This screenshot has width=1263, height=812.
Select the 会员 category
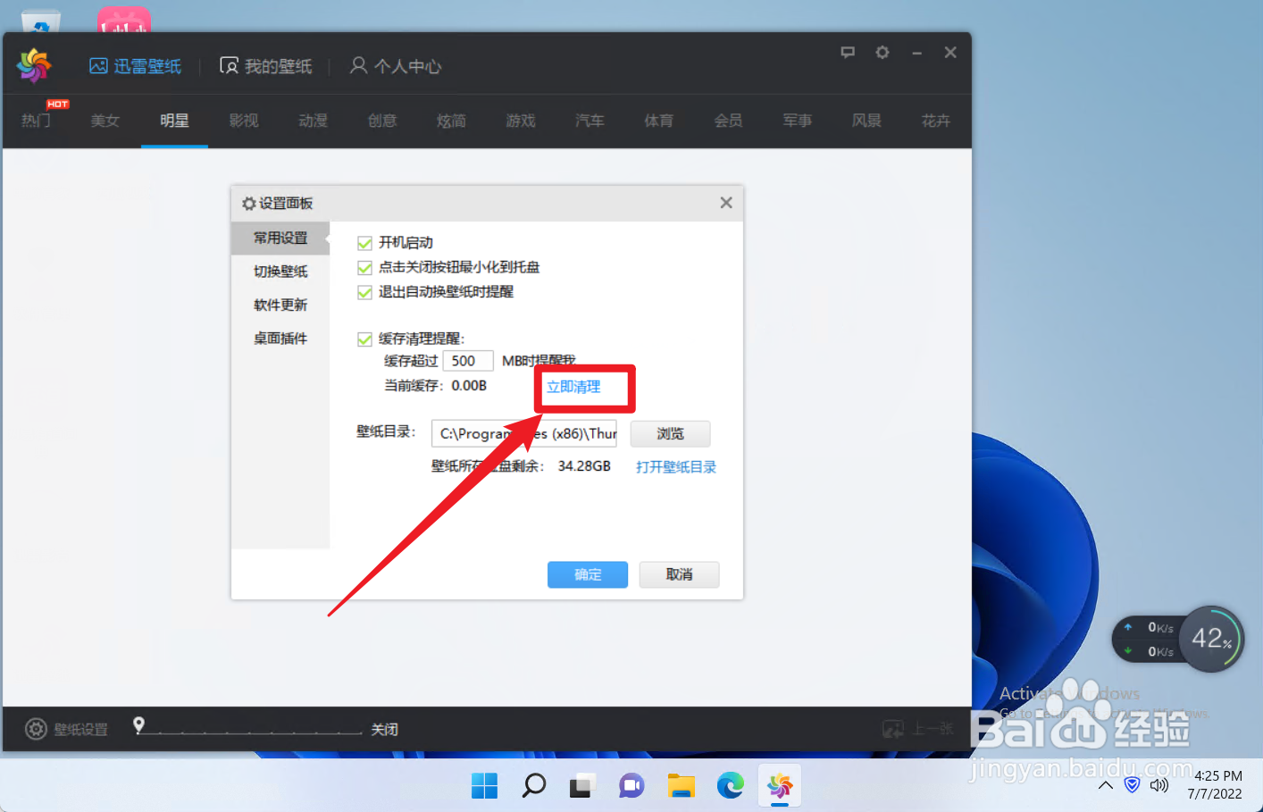click(x=728, y=121)
